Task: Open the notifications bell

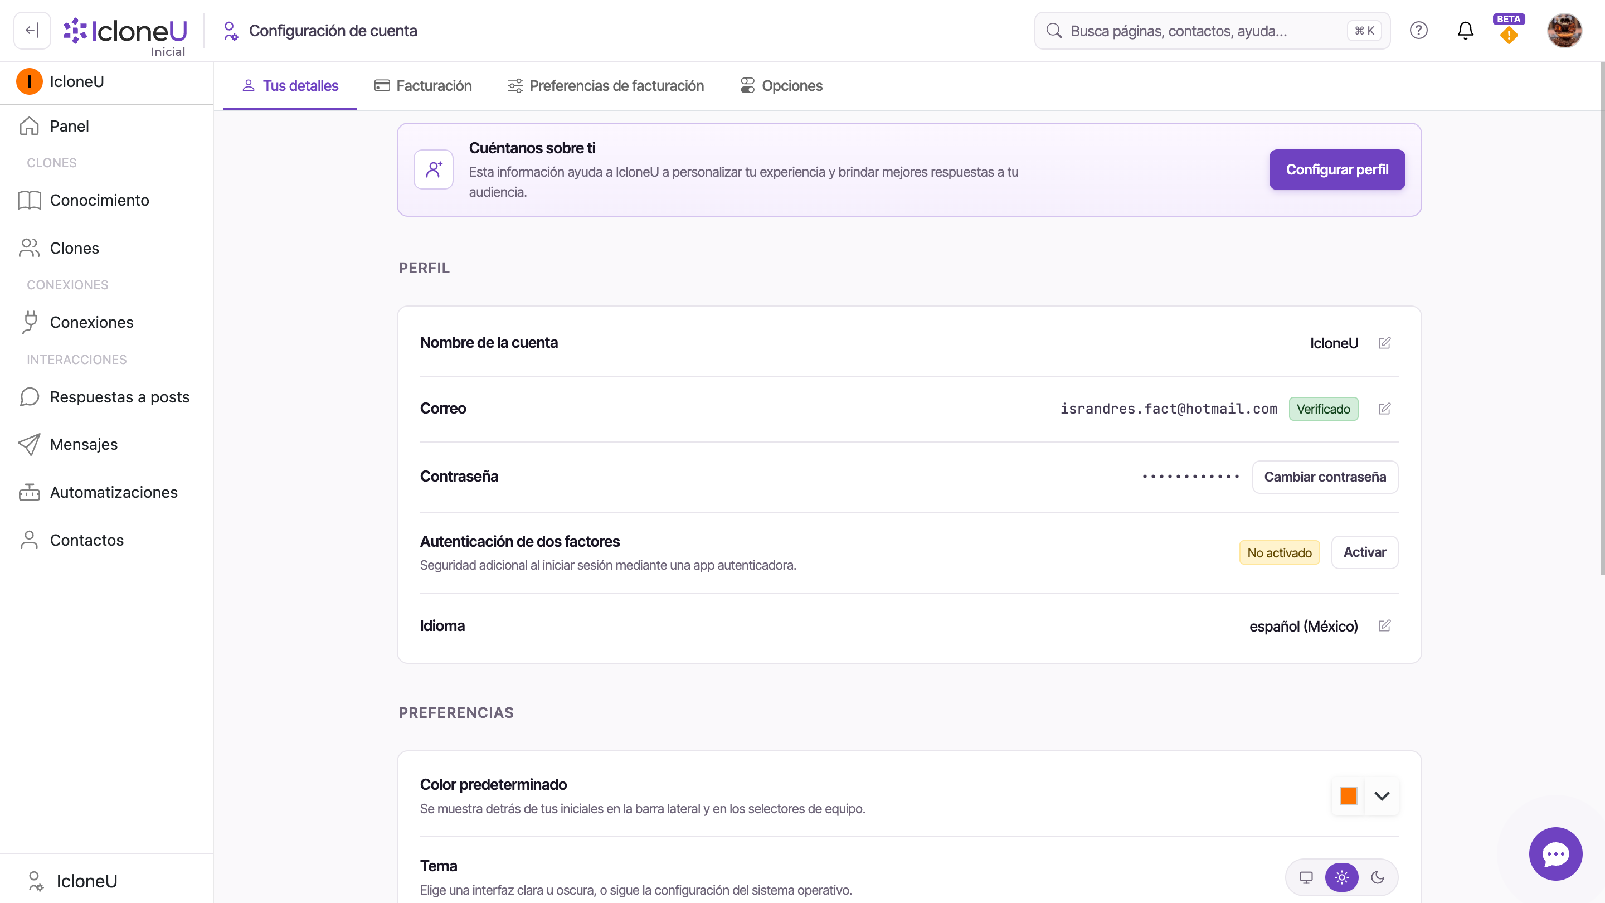Action: [x=1466, y=31]
